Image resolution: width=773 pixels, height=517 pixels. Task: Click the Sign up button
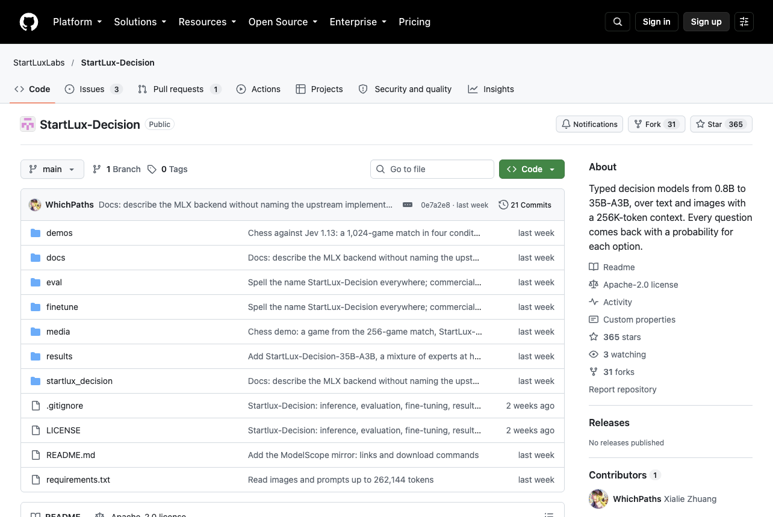point(706,22)
